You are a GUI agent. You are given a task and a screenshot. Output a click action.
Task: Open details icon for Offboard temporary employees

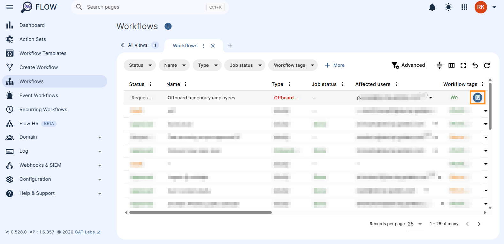pyautogui.click(x=477, y=98)
